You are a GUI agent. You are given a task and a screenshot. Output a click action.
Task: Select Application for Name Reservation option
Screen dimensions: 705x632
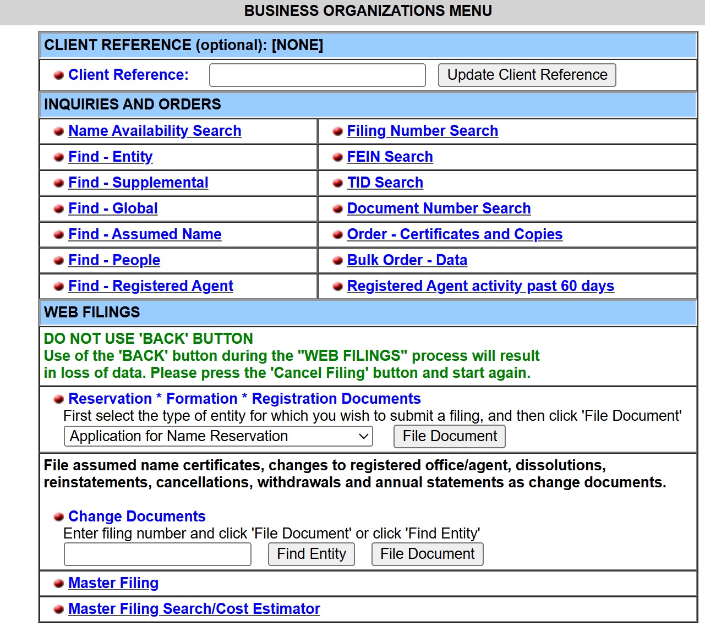218,436
